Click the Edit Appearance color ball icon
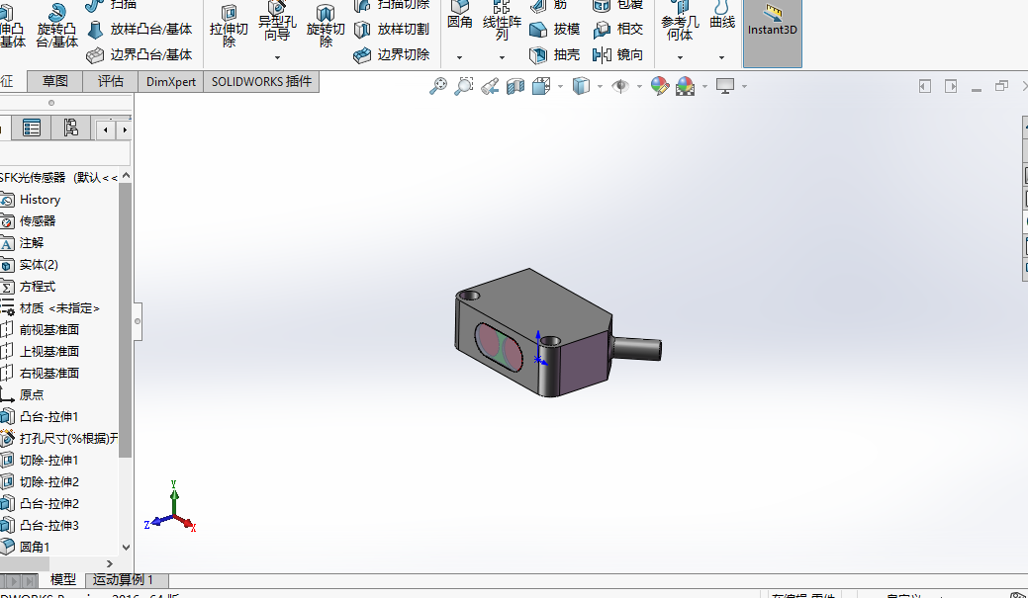 coord(660,86)
